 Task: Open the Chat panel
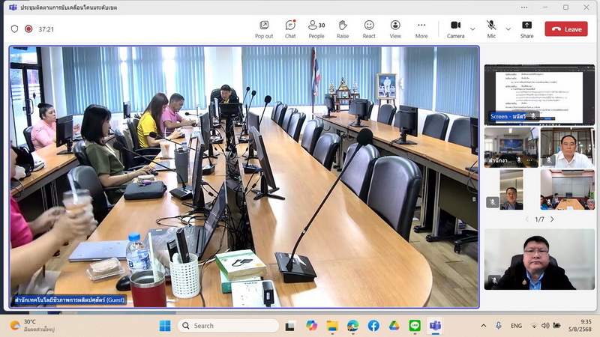pyautogui.click(x=290, y=29)
